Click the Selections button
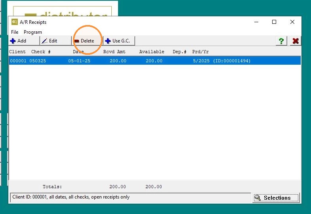This screenshot has width=311, height=214. pyautogui.click(x=276, y=198)
